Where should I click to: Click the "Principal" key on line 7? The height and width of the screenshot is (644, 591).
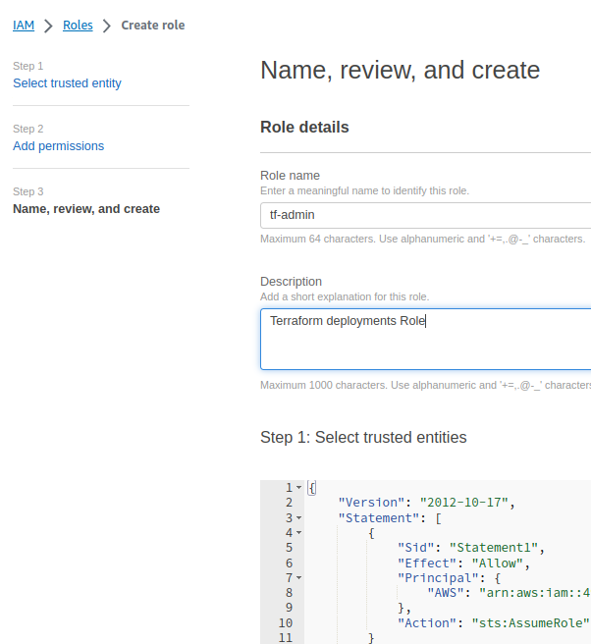pos(438,578)
